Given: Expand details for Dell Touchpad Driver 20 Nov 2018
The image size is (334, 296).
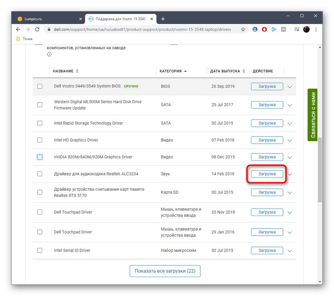Looking at the screenshot, I should [x=290, y=212].
